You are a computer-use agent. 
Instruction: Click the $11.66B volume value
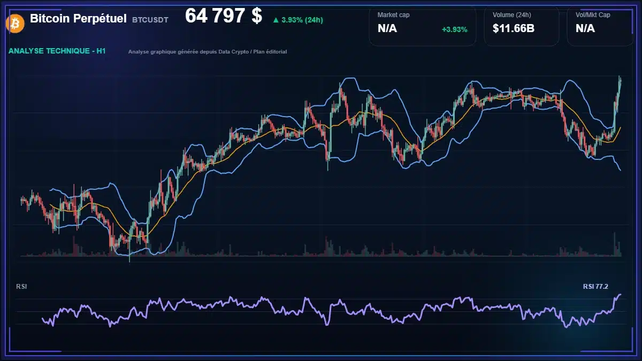(514, 29)
